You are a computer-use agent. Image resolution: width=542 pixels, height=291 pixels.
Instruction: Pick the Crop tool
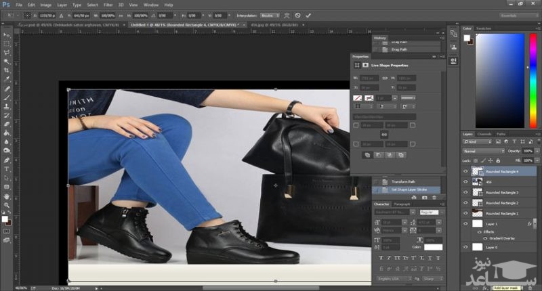pos(7,70)
